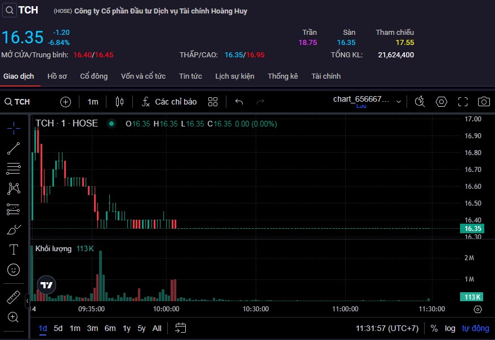Open the brush drawing tool

(x=14, y=229)
